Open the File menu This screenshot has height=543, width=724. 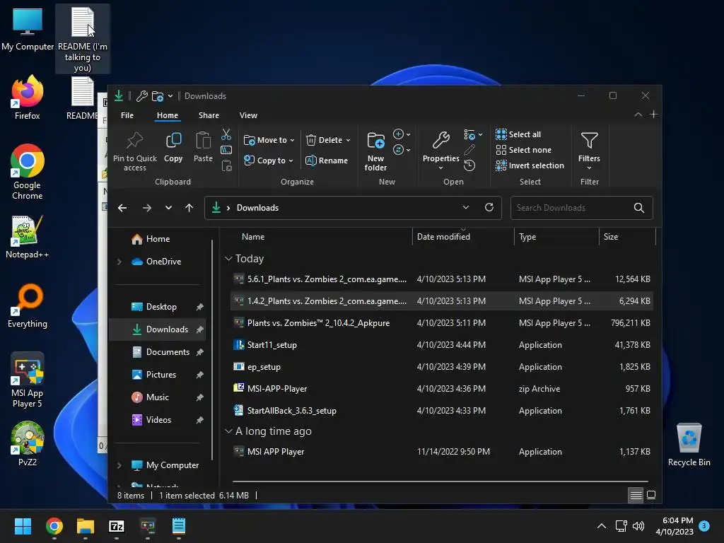(127, 115)
